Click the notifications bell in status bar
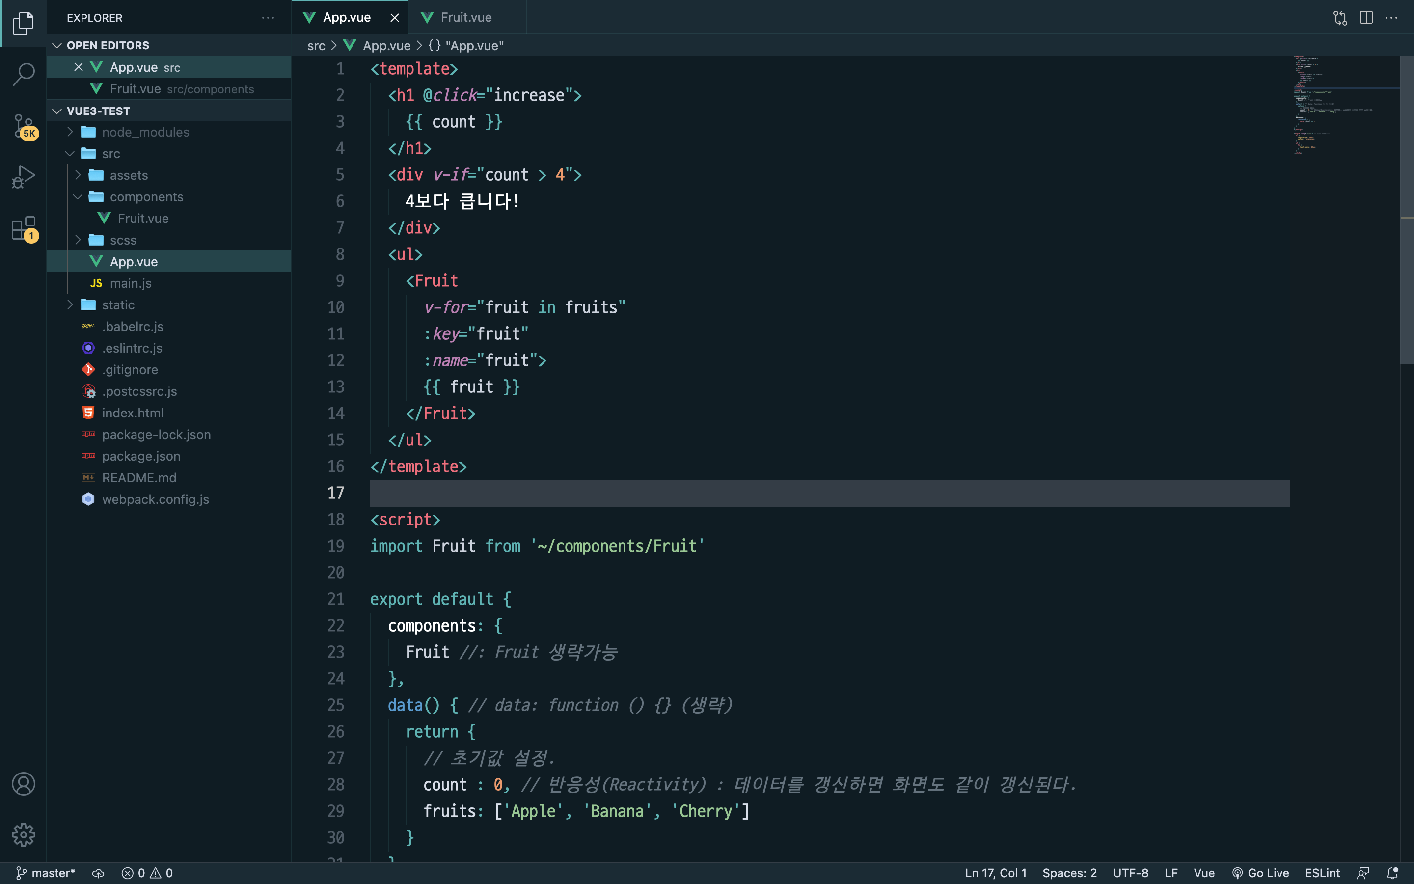Viewport: 1414px width, 884px height. [x=1392, y=873]
